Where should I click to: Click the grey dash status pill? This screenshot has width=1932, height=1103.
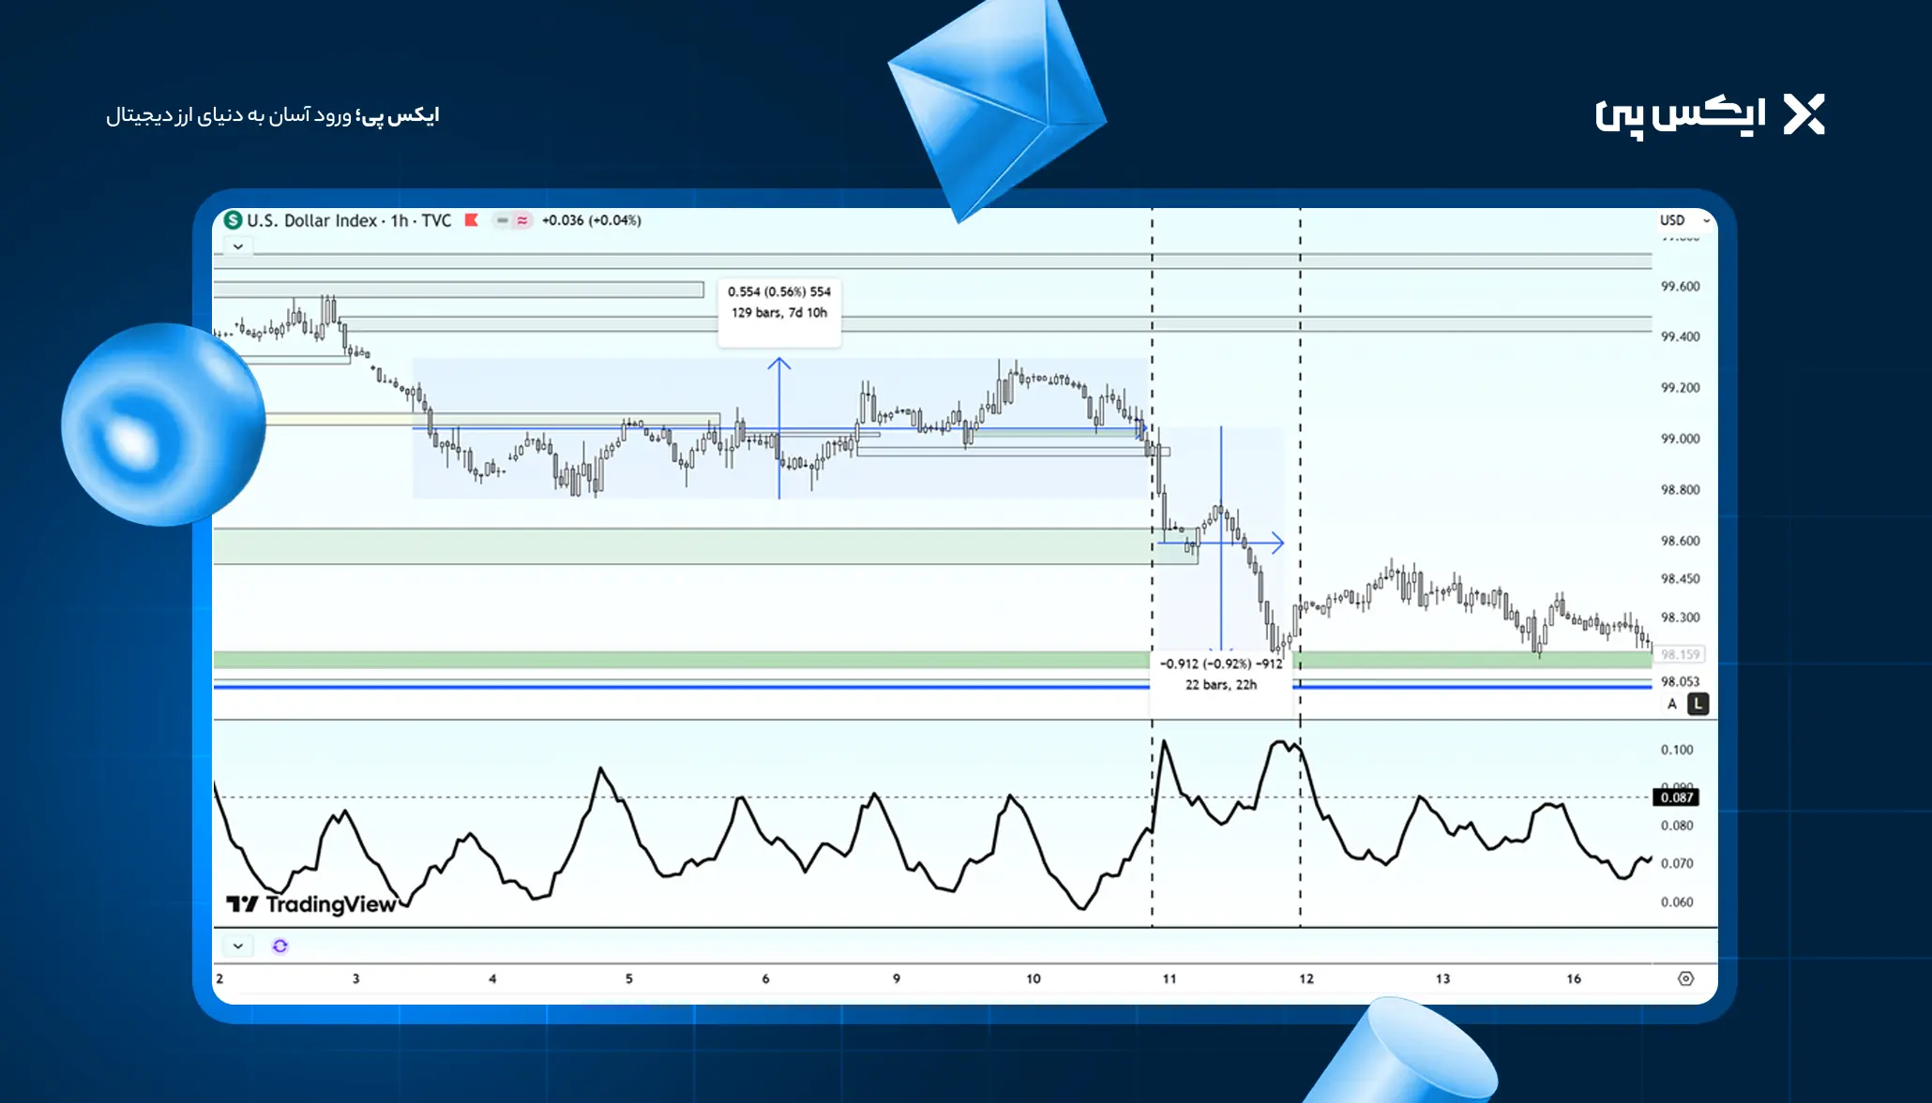coord(503,220)
